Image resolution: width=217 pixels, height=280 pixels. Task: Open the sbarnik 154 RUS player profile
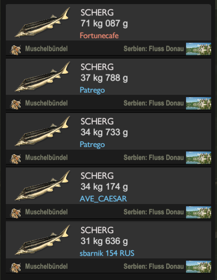pos(107,253)
